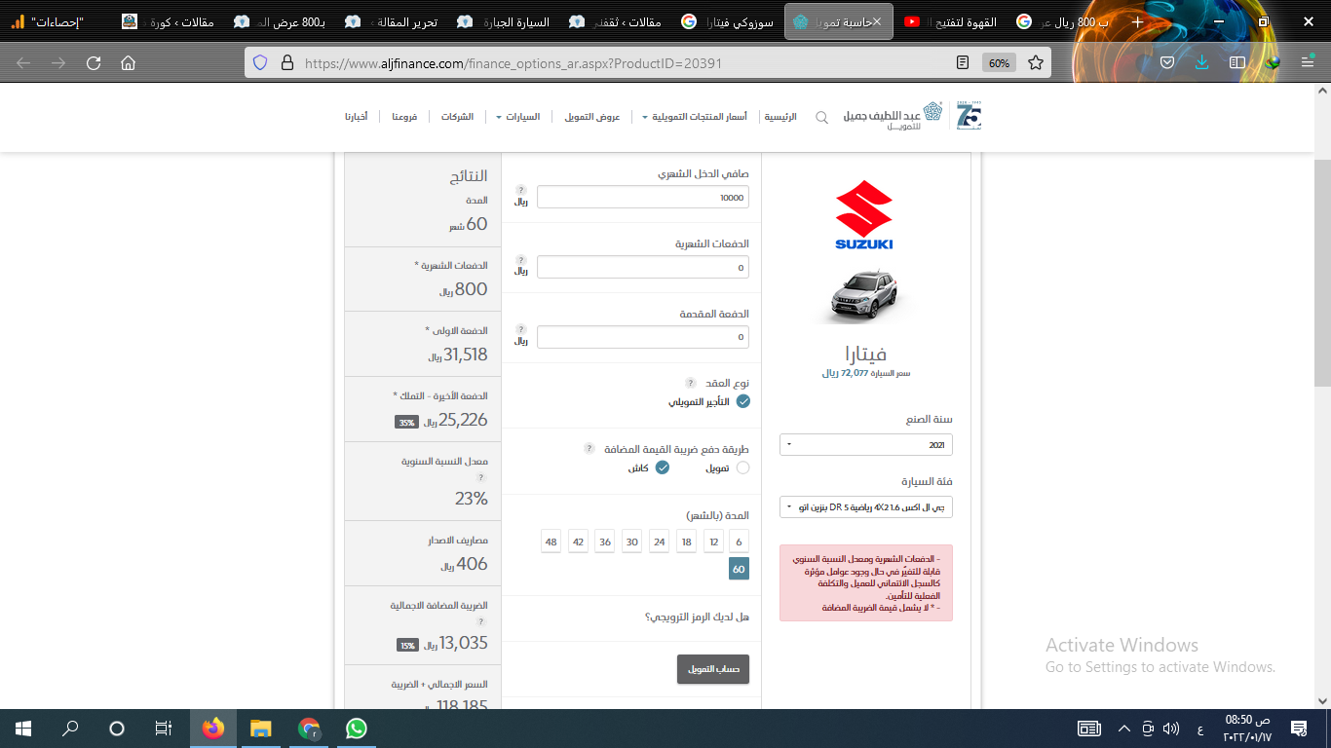
Task: Open help icon beside down payment field
Action: [x=521, y=329]
